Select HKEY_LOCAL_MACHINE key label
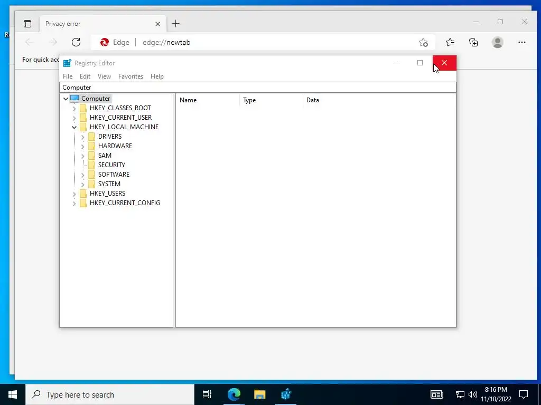 tap(124, 127)
